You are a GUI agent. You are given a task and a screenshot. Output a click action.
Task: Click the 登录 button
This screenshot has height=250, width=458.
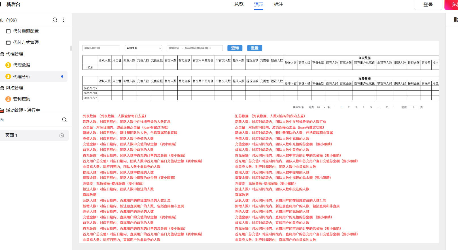428,5
